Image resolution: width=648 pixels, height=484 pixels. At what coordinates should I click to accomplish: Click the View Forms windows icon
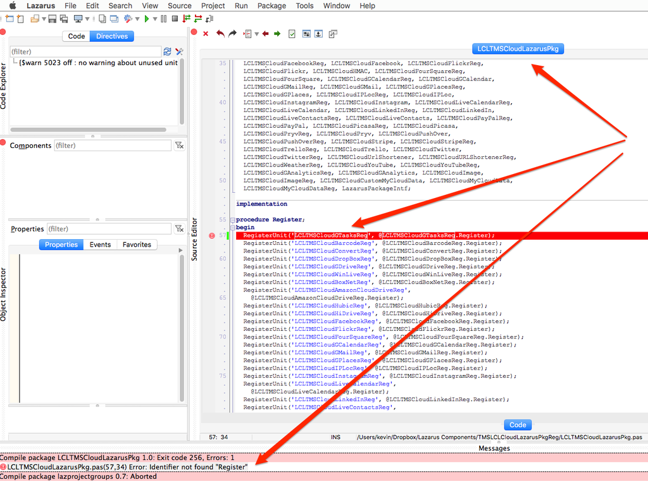114,18
